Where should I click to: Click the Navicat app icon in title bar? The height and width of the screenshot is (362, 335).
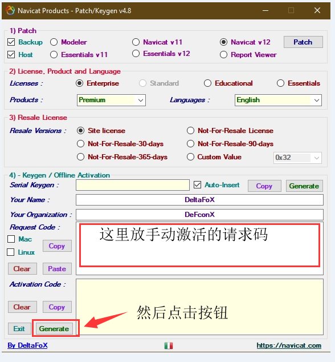[10, 10]
